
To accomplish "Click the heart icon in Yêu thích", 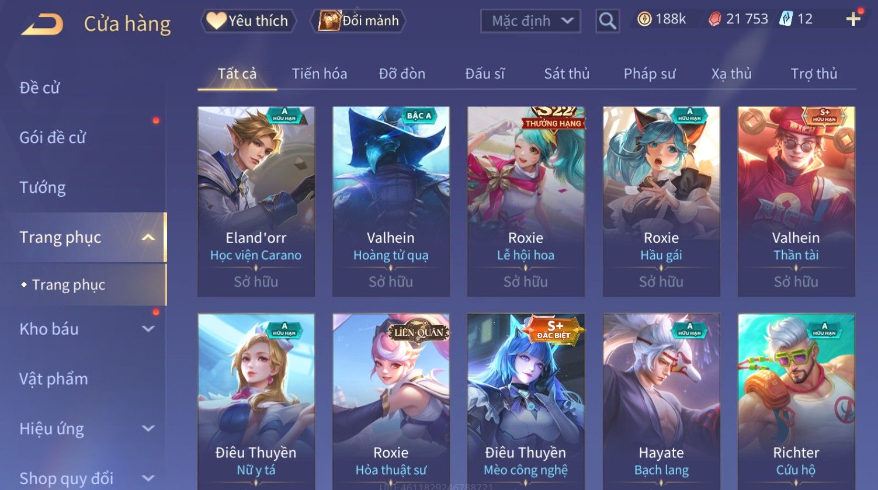I will click(216, 21).
